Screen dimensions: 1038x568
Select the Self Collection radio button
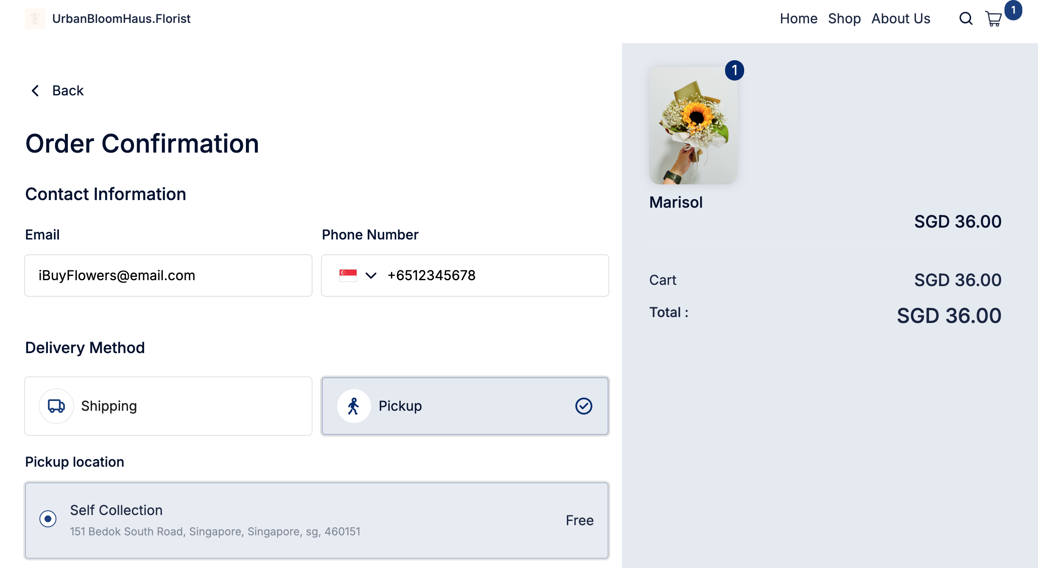(48, 519)
